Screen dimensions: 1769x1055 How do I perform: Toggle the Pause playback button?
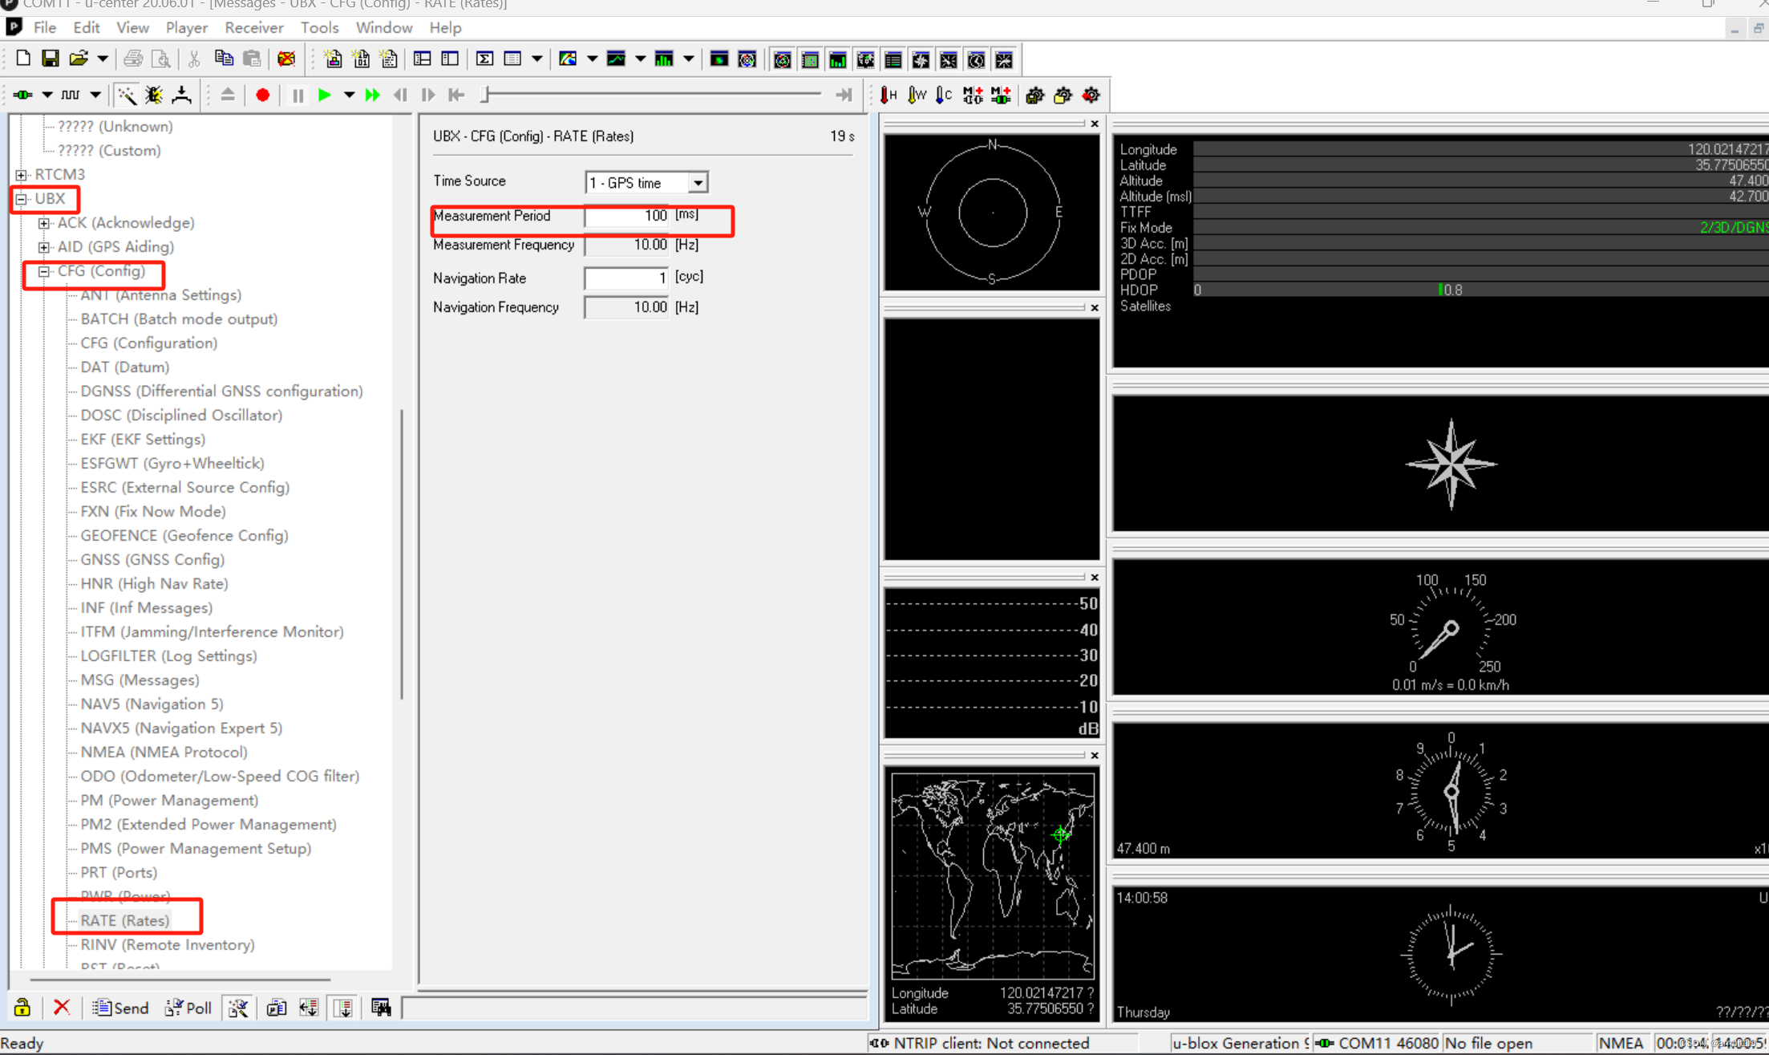[298, 95]
